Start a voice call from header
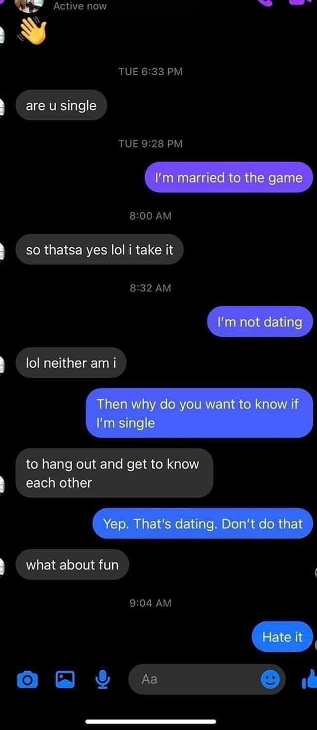The image size is (317, 730). 266,3
